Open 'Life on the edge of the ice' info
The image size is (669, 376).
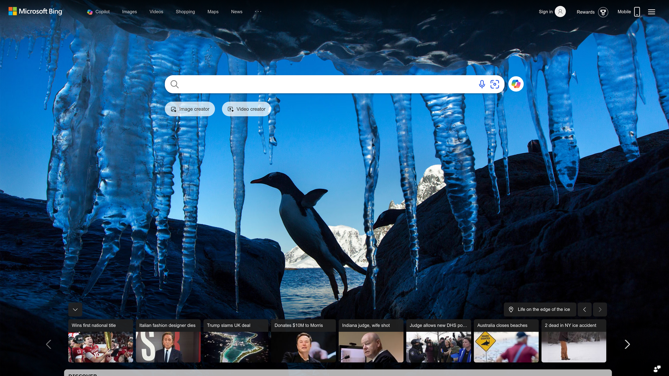540,310
